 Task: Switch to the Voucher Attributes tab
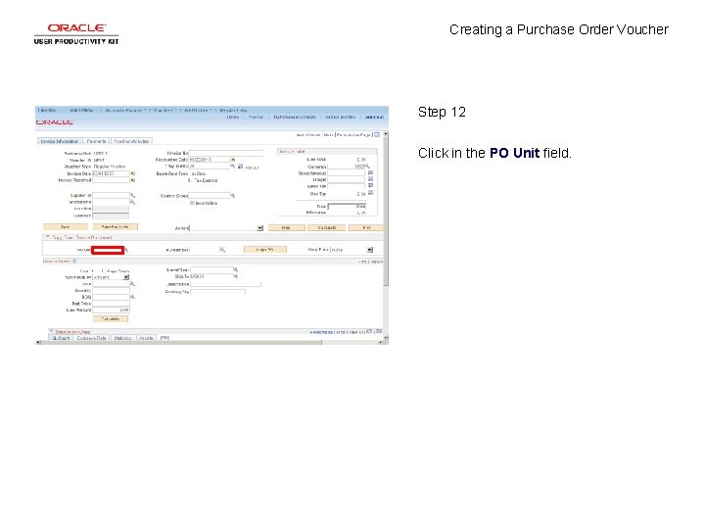[x=131, y=141]
